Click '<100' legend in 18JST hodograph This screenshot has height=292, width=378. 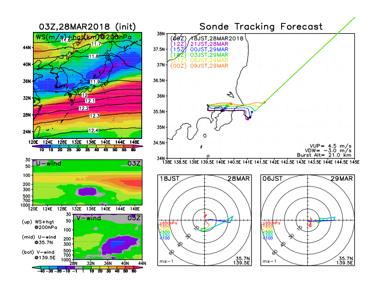point(164,238)
